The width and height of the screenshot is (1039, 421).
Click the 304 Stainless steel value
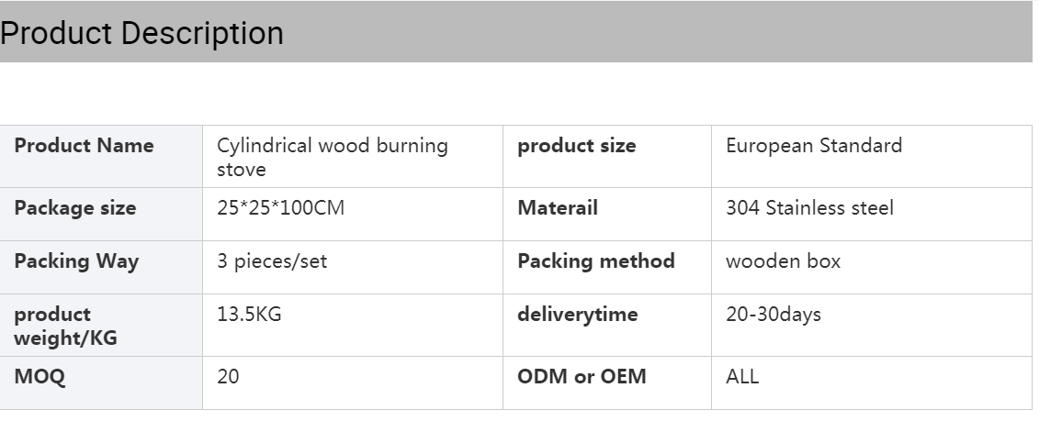point(809,208)
